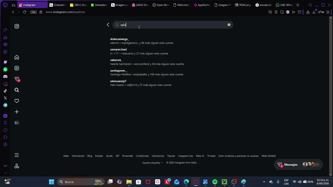Open the Windows Start menu
333x187 pixels.
click(x=52, y=182)
